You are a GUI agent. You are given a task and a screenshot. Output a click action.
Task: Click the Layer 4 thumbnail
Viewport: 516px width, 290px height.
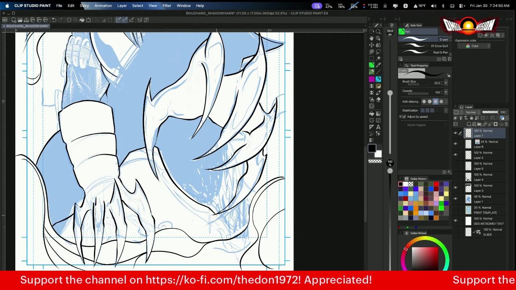pos(468,177)
